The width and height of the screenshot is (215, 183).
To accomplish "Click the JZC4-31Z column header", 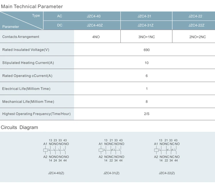I will tap(145, 25).
